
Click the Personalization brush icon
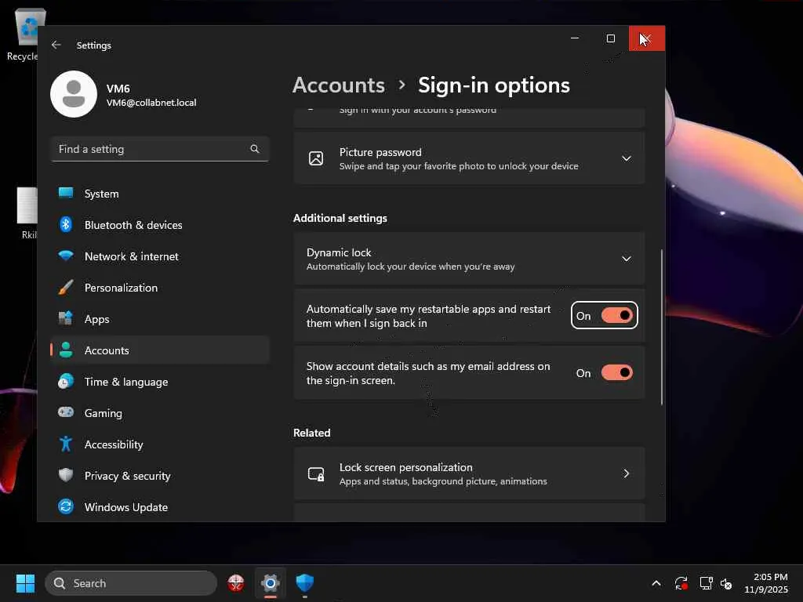click(66, 287)
